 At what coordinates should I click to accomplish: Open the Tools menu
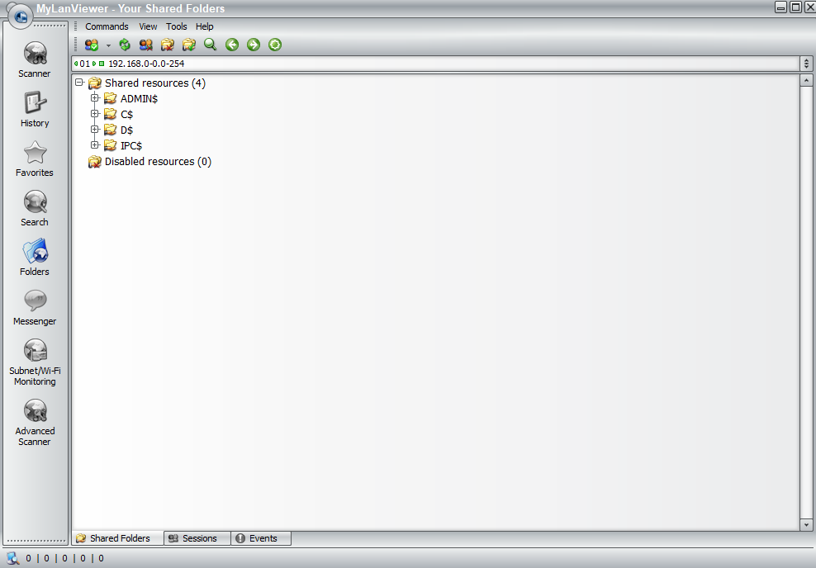tap(177, 26)
